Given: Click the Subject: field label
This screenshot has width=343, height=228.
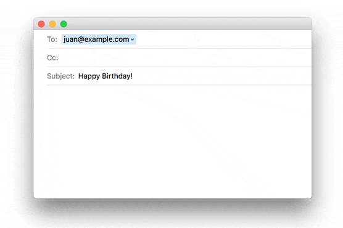Looking at the screenshot, I should click(61, 76).
